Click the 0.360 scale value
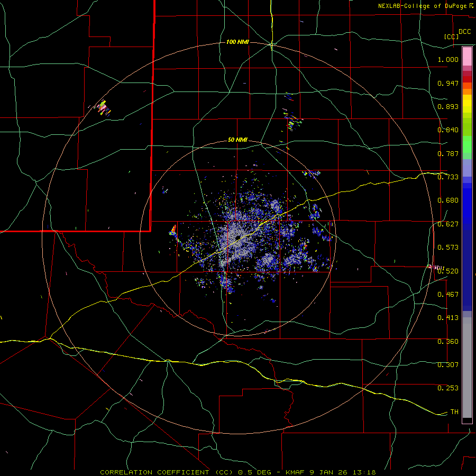The width and height of the screenshot is (476, 476). pyautogui.click(x=448, y=342)
